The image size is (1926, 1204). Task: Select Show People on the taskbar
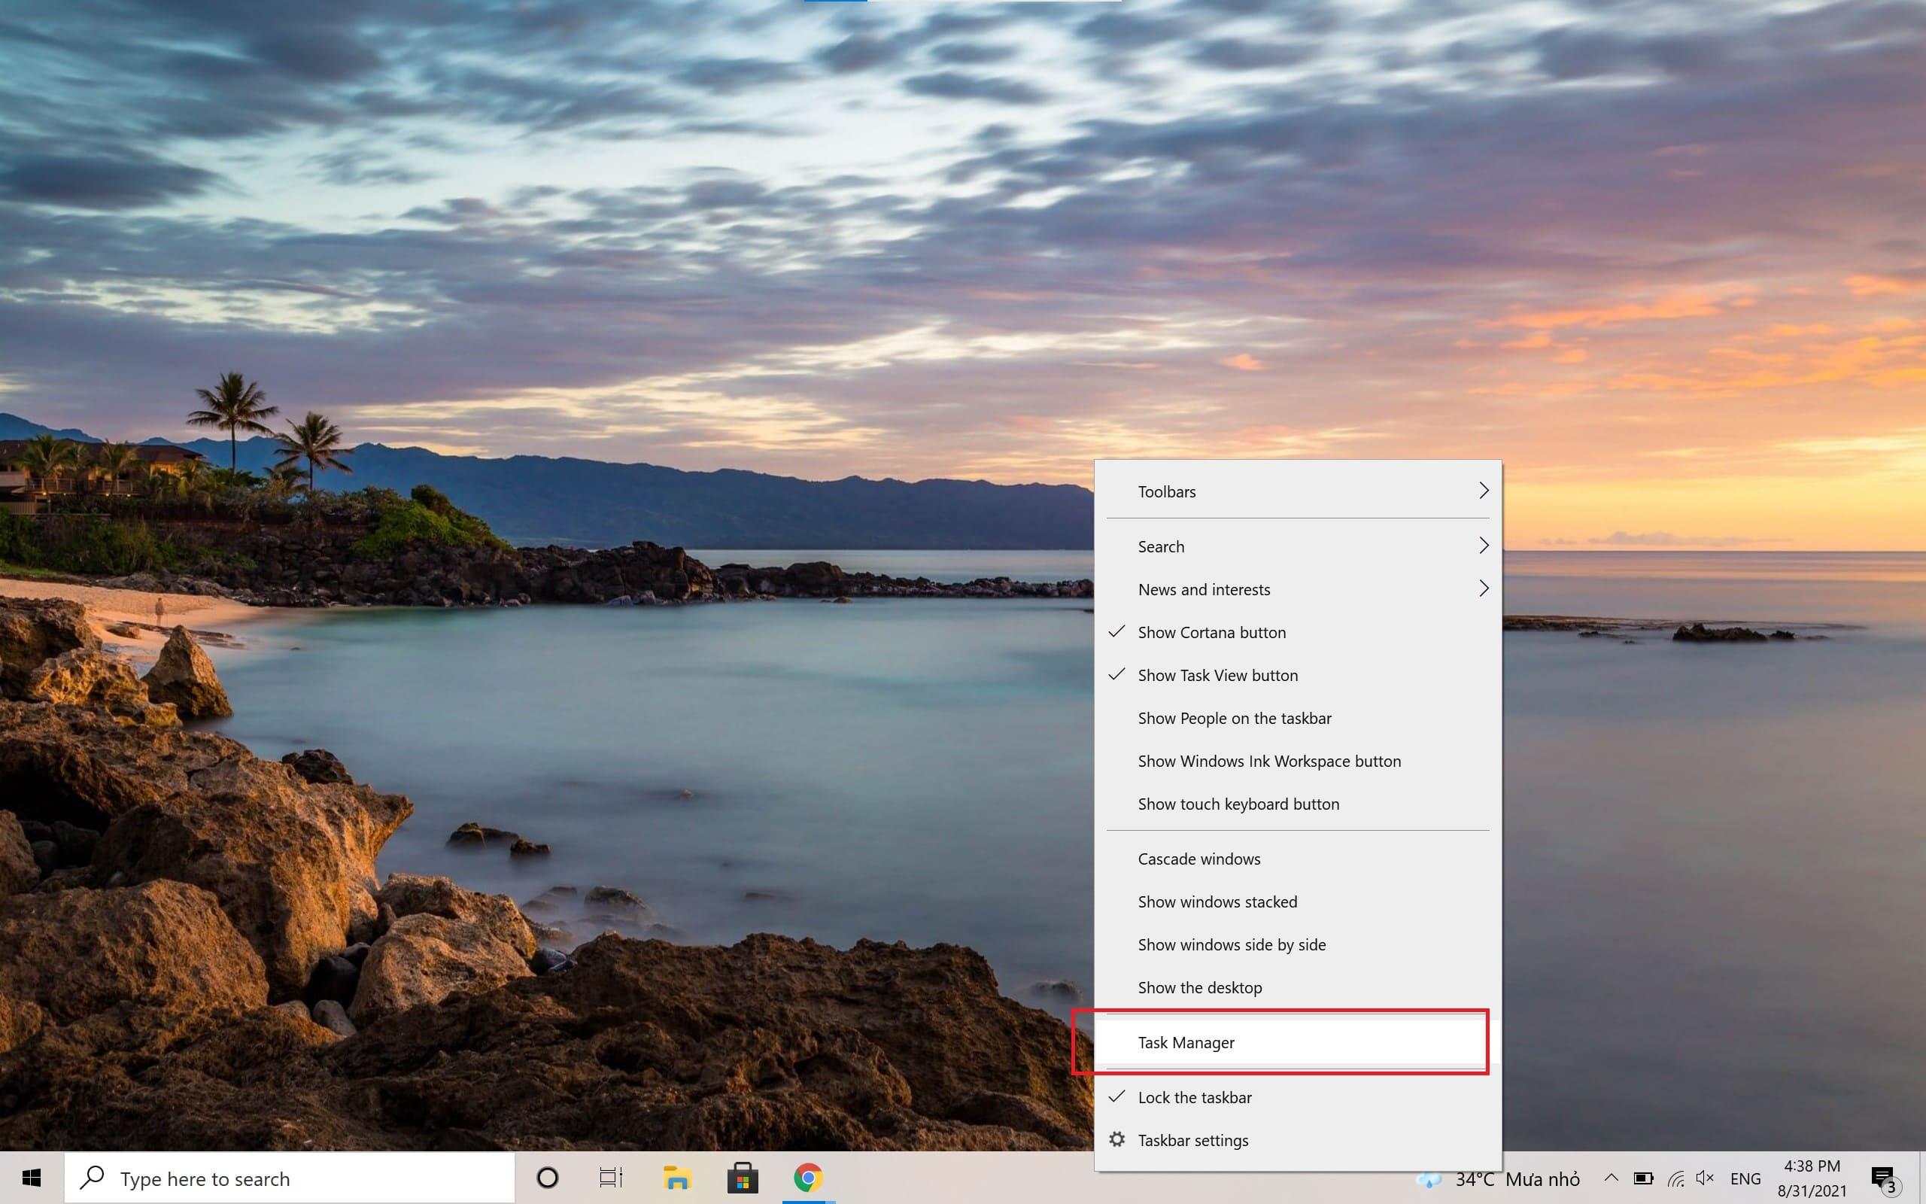coord(1234,717)
